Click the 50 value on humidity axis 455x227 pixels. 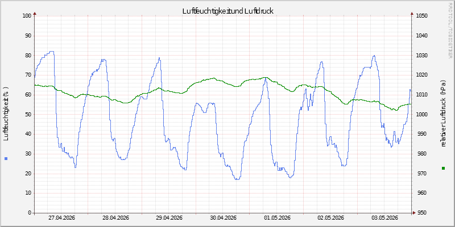pyautogui.click(x=28, y=115)
